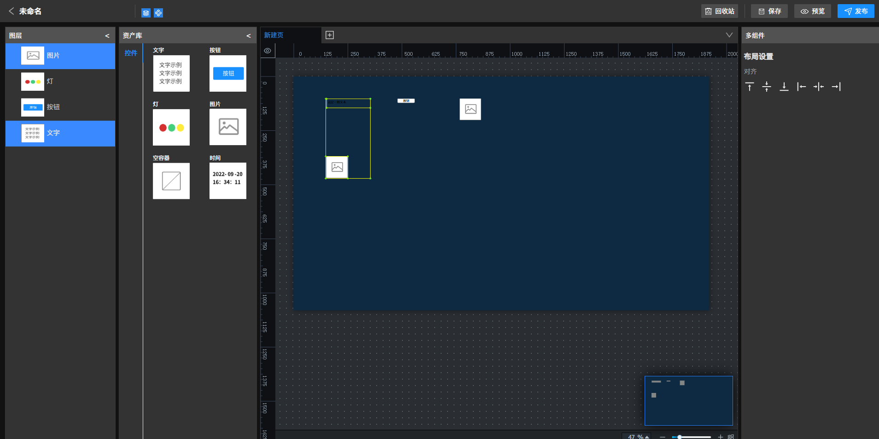Switch to the 新建页 page tab
This screenshot has width=879, height=439.
click(x=291, y=35)
